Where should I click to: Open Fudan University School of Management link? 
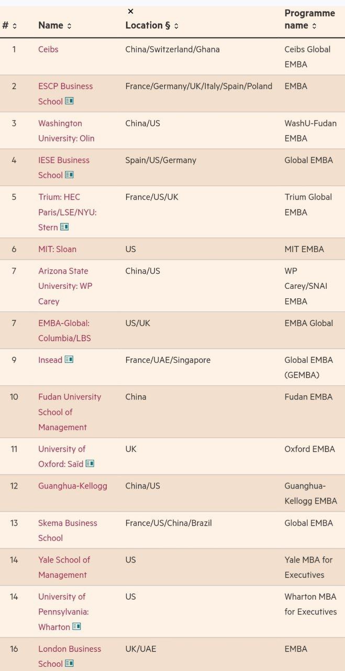click(69, 412)
